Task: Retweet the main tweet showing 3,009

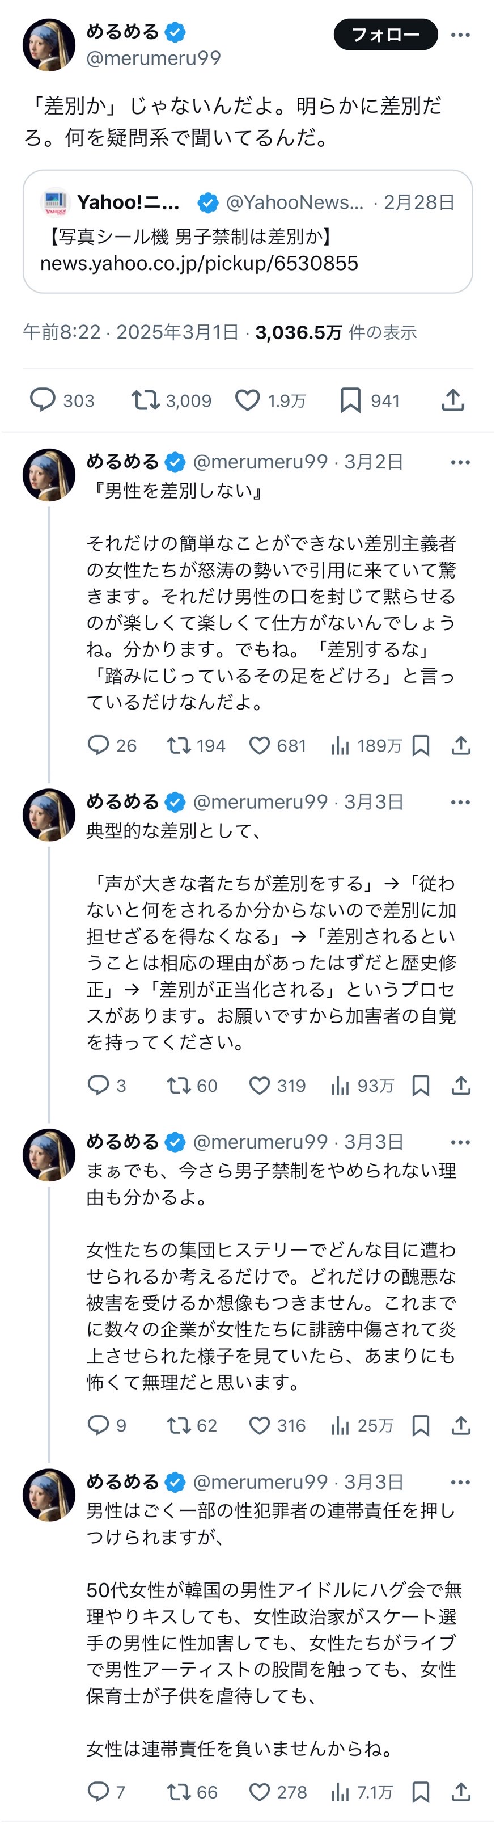Action: (x=146, y=400)
